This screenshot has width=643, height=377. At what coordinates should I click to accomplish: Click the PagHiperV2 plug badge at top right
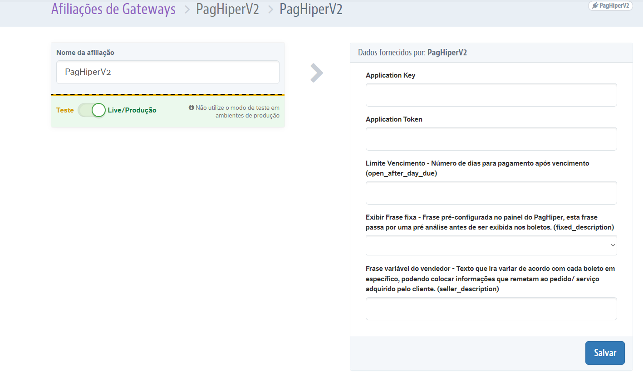610,5
